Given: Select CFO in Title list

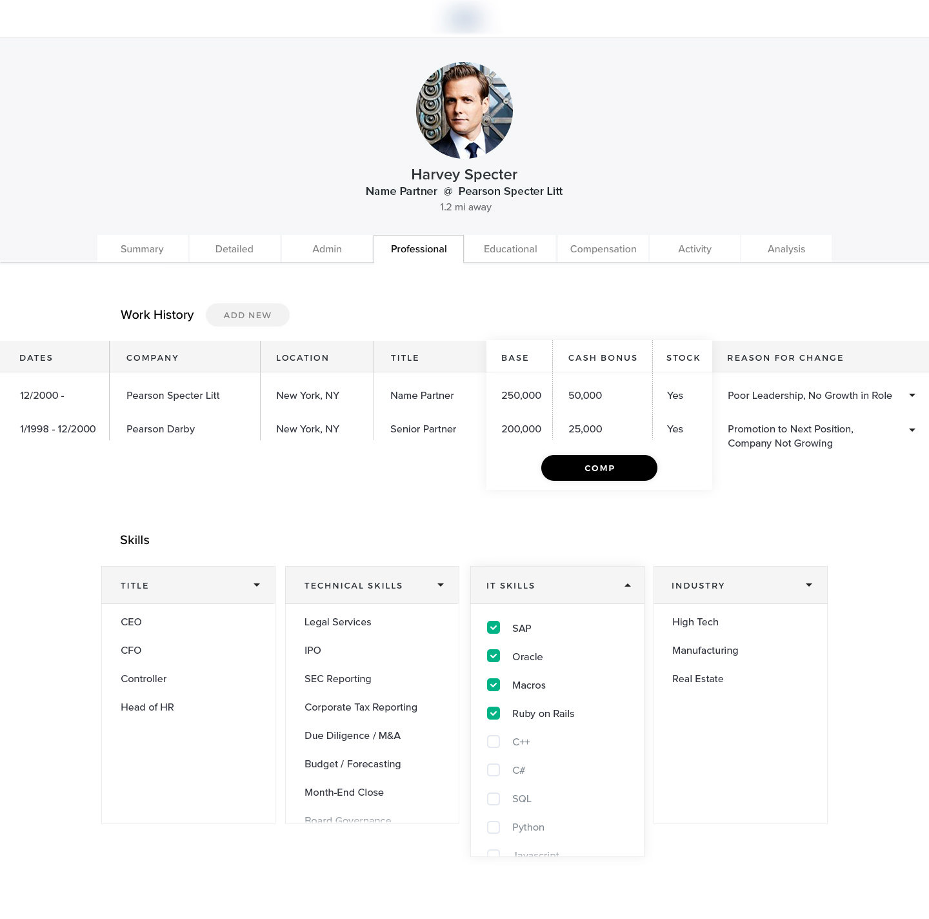Looking at the screenshot, I should pos(131,651).
